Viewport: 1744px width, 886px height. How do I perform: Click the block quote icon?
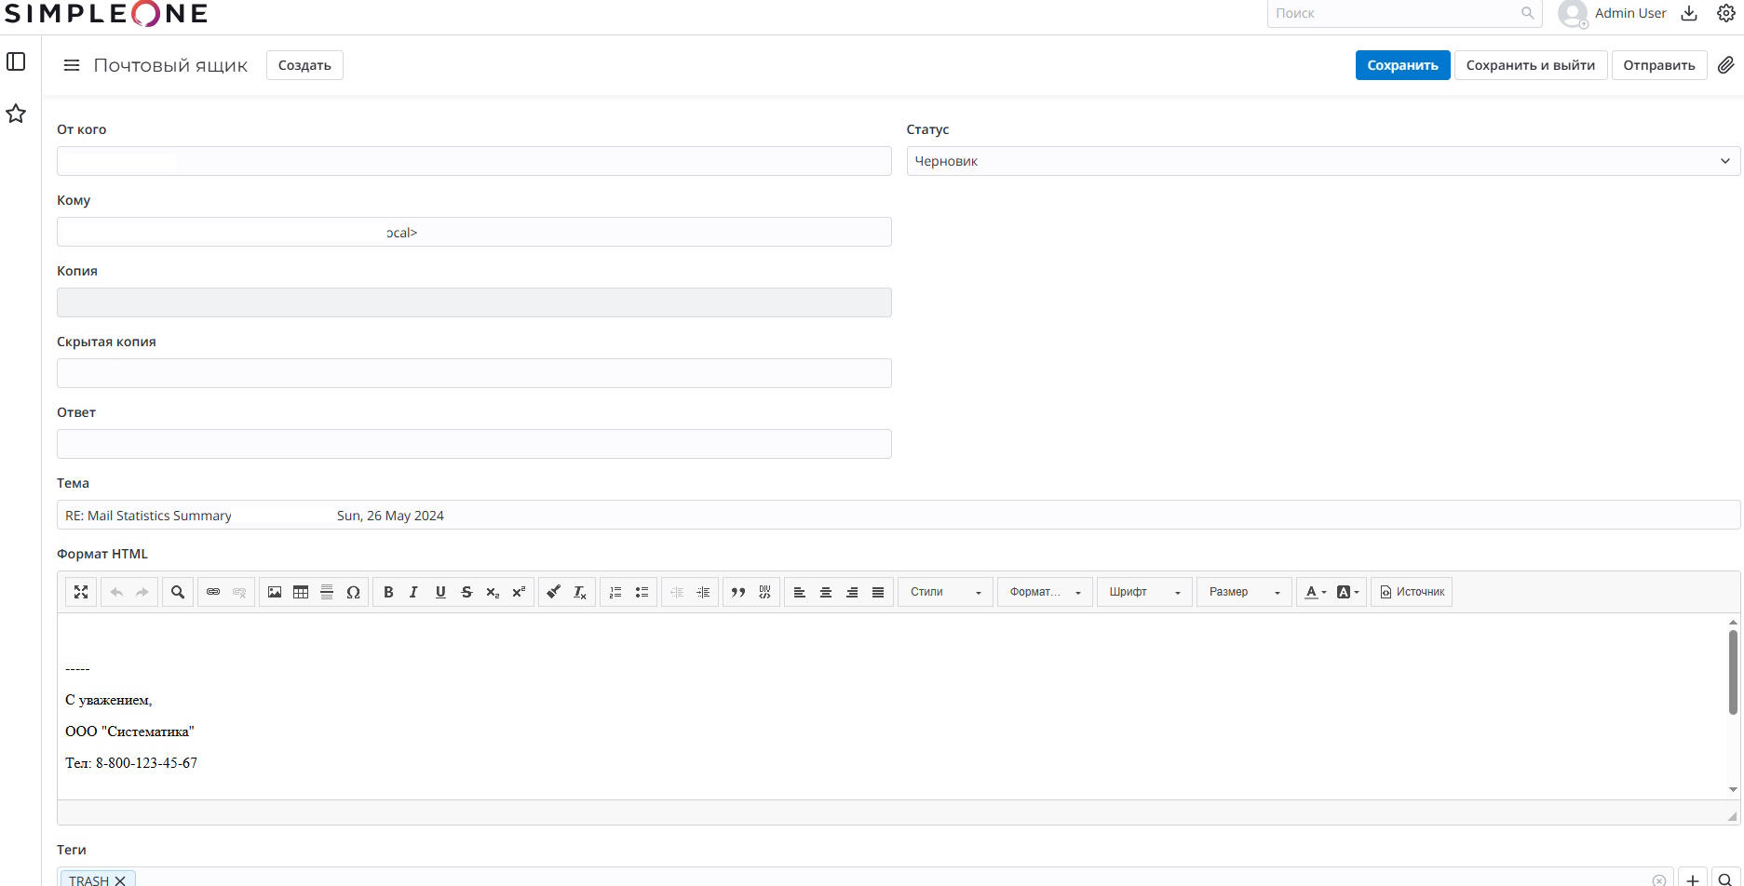[x=738, y=592]
